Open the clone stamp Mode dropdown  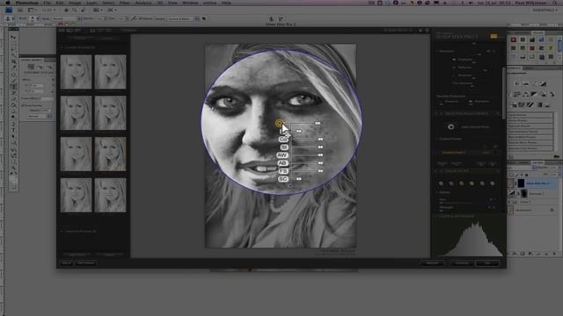67,18
